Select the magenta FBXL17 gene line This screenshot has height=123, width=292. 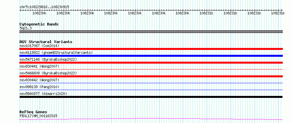click(x=151, y=119)
